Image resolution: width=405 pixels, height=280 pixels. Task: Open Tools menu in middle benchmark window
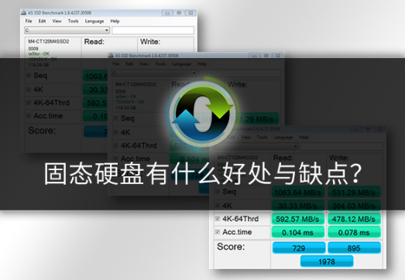160,64
